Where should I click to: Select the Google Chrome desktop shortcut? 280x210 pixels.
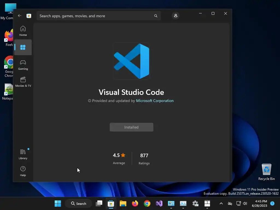click(8, 67)
